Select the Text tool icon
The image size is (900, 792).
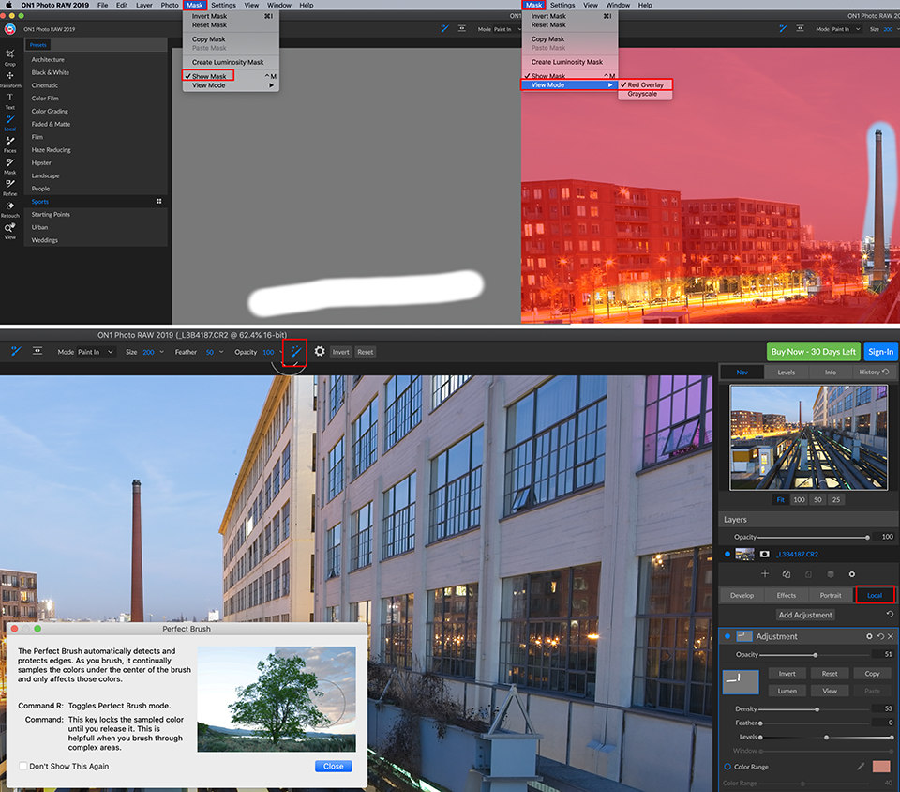9,98
